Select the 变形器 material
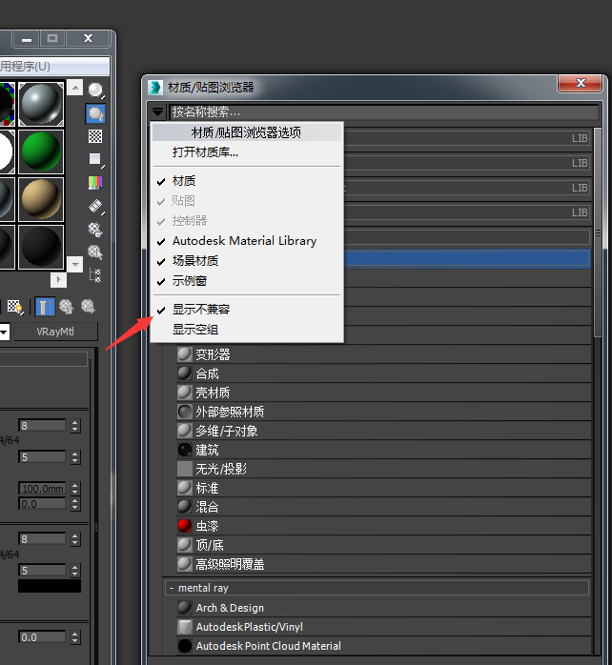612x665 pixels. click(x=383, y=354)
